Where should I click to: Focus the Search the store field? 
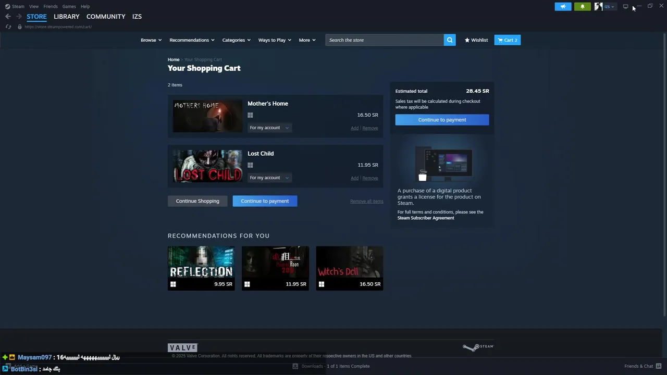point(385,40)
